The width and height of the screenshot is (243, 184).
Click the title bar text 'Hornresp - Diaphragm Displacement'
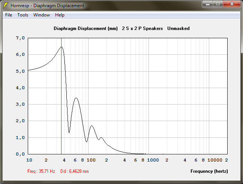coord(47,6)
